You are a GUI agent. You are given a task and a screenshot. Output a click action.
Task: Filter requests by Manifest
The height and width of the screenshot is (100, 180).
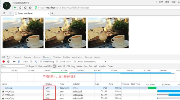tap(102, 66)
